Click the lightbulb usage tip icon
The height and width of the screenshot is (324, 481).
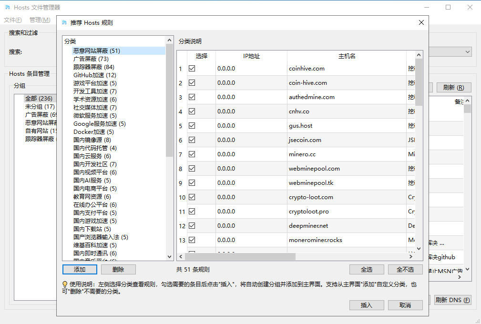click(x=65, y=284)
